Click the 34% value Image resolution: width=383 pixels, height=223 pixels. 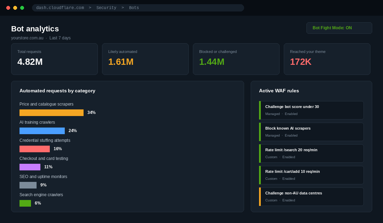[x=91, y=113]
